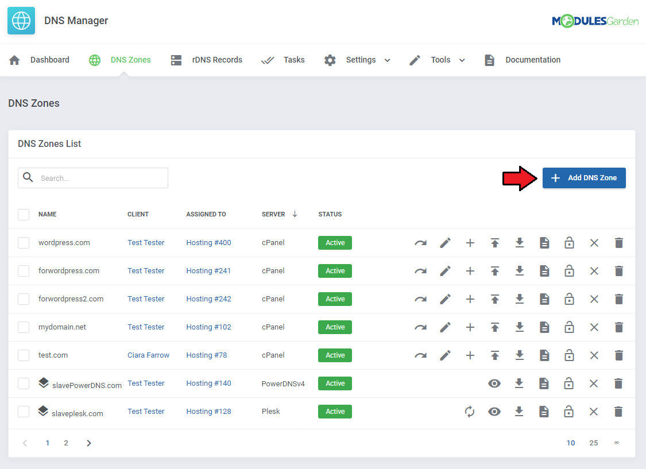Check the slavePowerDNS.com row checkbox
The height and width of the screenshot is (469, 646).
point(24,383)
